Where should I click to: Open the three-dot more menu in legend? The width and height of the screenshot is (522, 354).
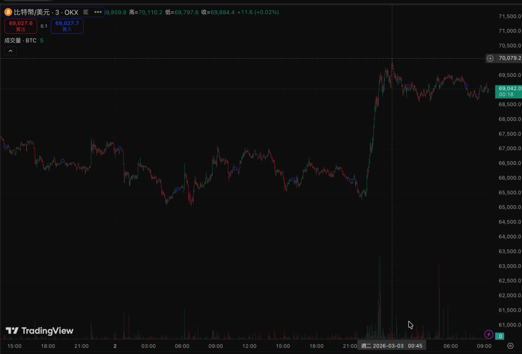point(97,12)
